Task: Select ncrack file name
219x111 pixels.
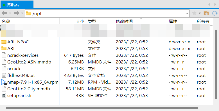Action: [x=14, y=69]
